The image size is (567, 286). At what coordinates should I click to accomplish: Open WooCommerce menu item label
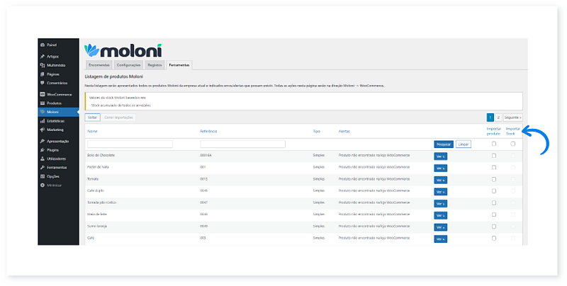point(60,95)
